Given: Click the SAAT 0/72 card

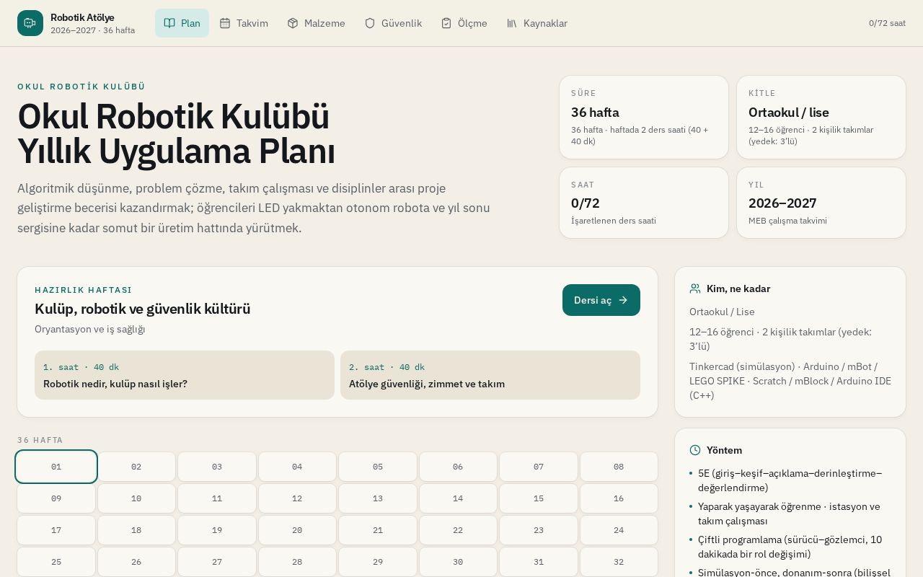Looking at the screenshot, I should [644, 203].
